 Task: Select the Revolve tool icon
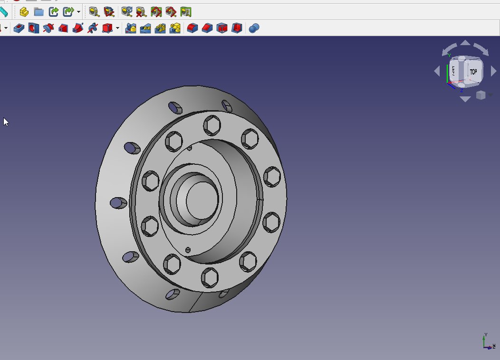33,28
